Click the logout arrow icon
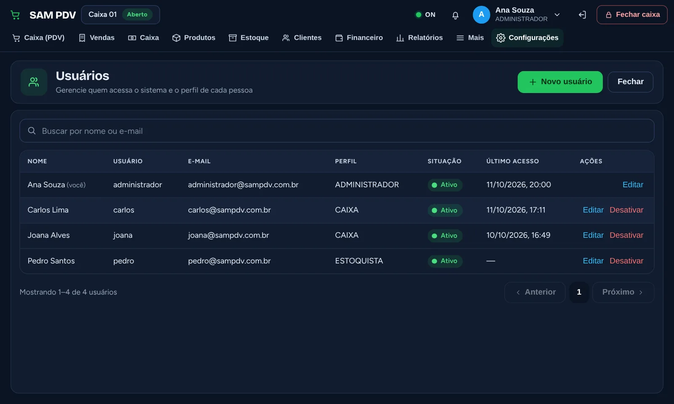The width and height of the screenshot is (674, 404). click(x=582, y=15)
